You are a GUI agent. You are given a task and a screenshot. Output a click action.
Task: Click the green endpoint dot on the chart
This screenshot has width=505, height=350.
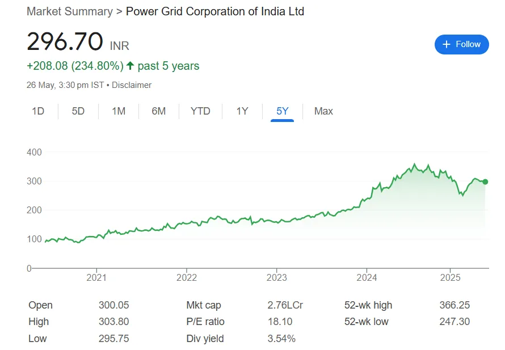coord(485,182)
